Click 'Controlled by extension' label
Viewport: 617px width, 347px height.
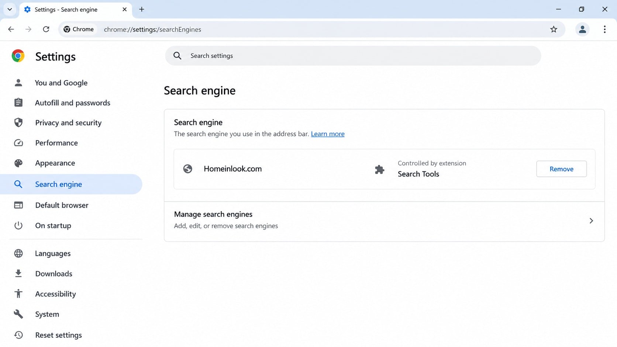[432, 163]
